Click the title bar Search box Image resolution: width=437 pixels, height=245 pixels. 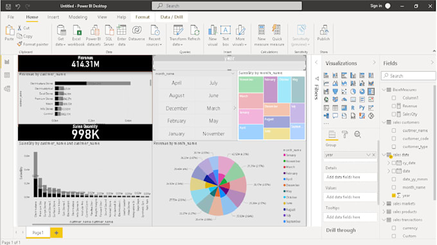pos(227,6)
